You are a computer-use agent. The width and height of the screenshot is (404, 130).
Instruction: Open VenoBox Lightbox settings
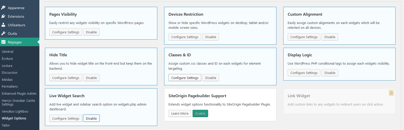(x=15, y=111)
